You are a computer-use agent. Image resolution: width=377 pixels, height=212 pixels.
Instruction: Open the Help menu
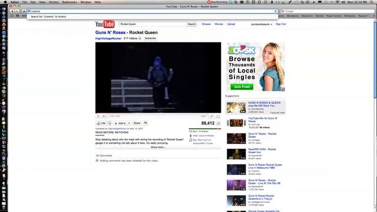98,2
